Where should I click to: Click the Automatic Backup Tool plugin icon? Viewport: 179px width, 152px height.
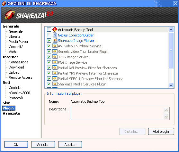[x=55, y=29]
